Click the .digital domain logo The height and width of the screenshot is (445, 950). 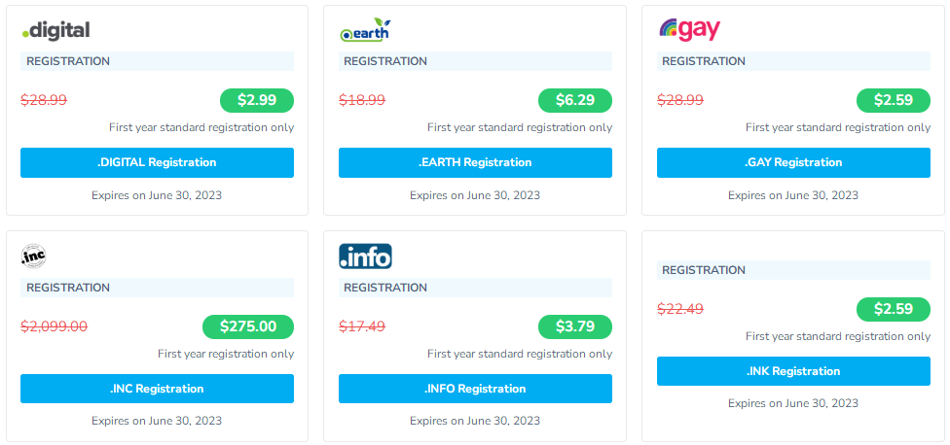(55, 30)
